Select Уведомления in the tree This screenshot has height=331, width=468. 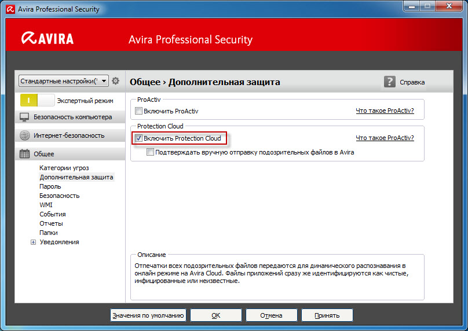coord(60,242)
